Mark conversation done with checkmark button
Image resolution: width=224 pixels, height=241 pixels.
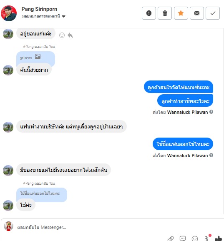click(x=213, y=13)
